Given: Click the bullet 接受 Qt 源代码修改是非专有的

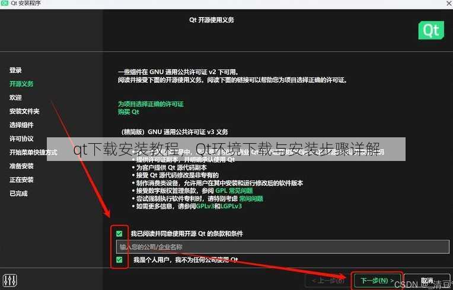Looking at the screenshot, I should tap(177, 175).
